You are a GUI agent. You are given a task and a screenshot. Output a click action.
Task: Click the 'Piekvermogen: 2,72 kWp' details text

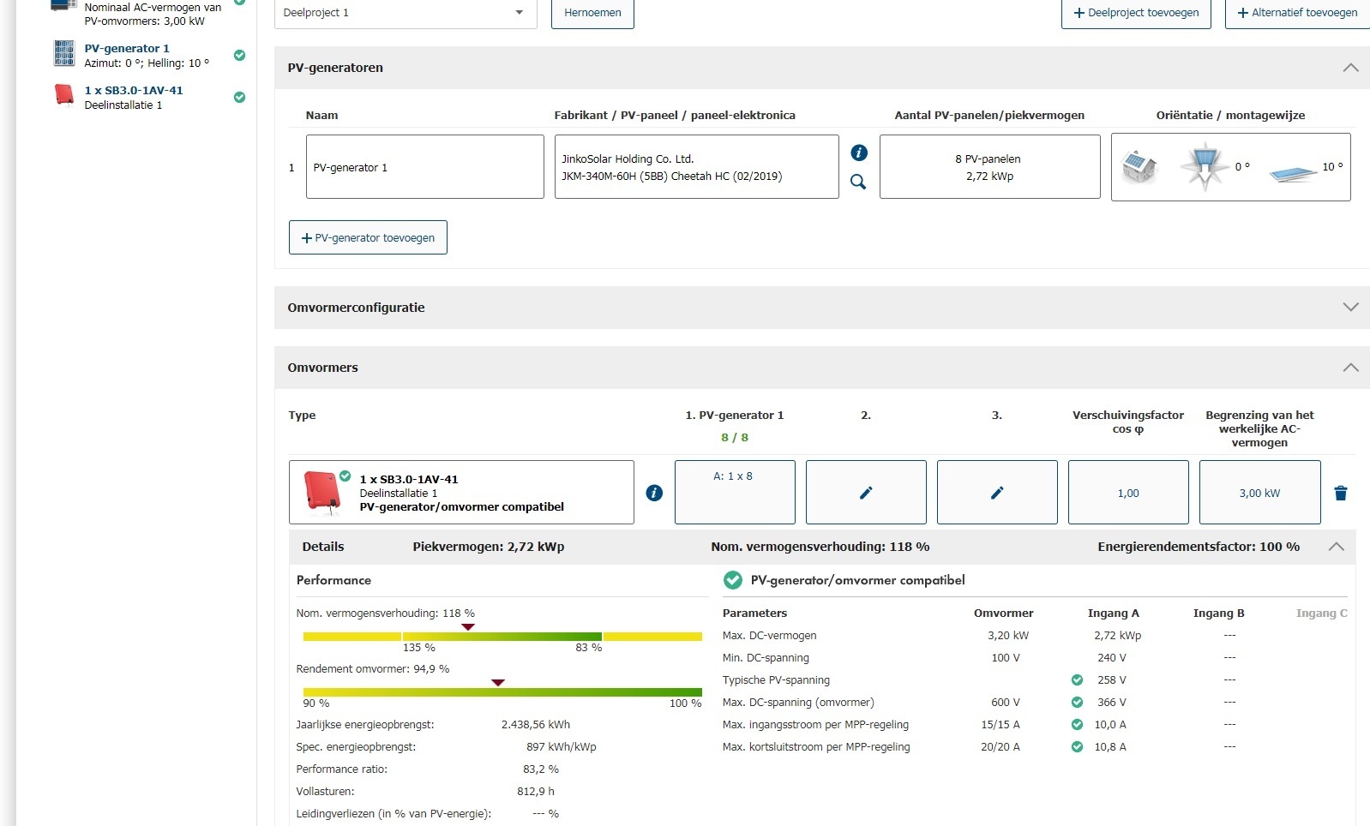pyautogui.click(x=489, y=547)
